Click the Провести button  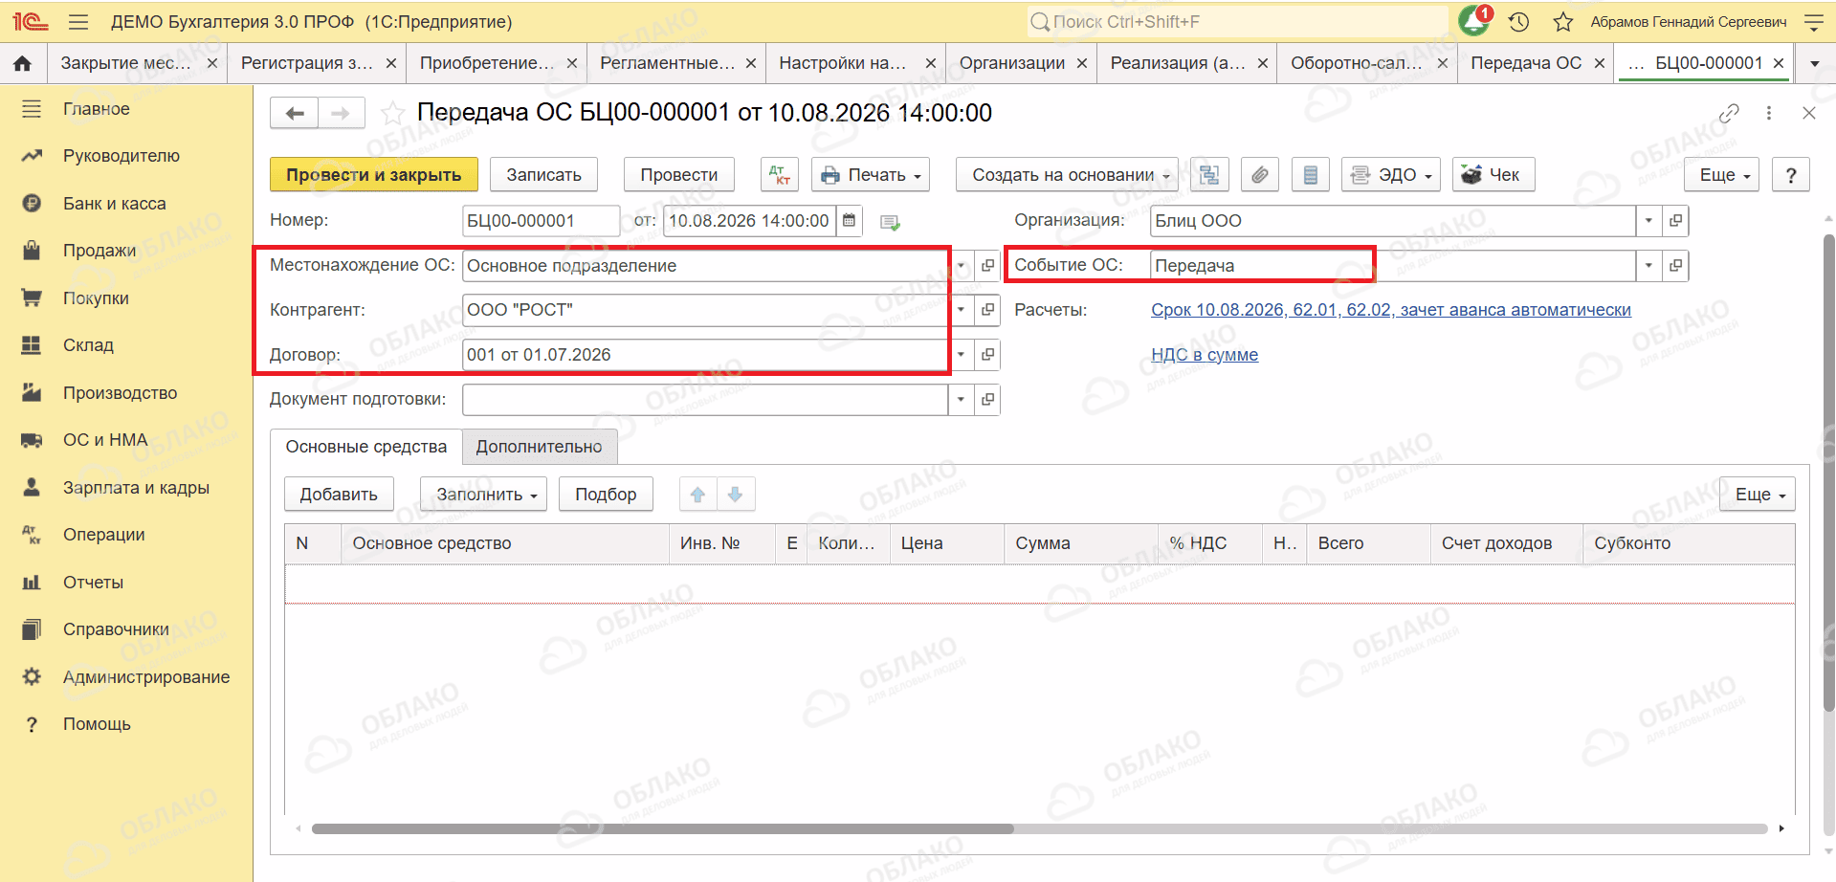coord(678,175)
